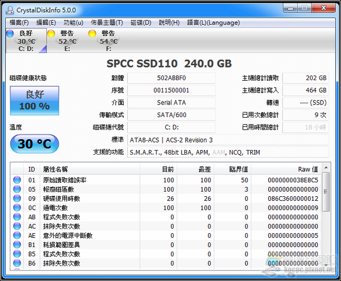Click the SMART list scrollbar thumb
Image resolution: width=341 pixels, height=281 pixels.
[326, 192]
